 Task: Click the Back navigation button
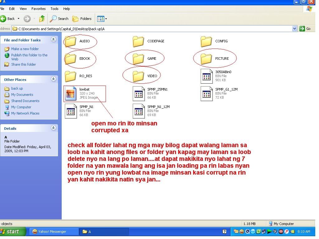tap(7, 19)
